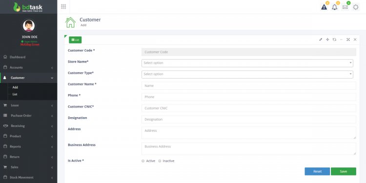Viewport: 366px width, 183px height.
Task: Click the panel refresh icon
Action: point(334,40)
